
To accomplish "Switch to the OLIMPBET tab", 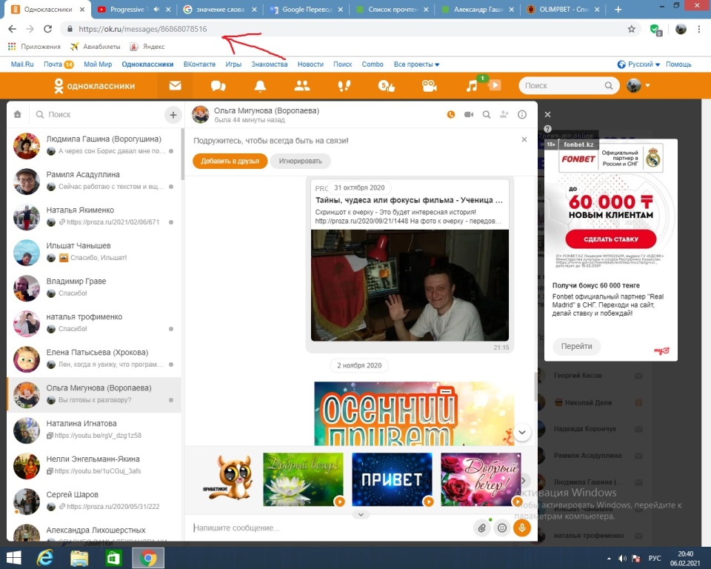I will (564, 9).
